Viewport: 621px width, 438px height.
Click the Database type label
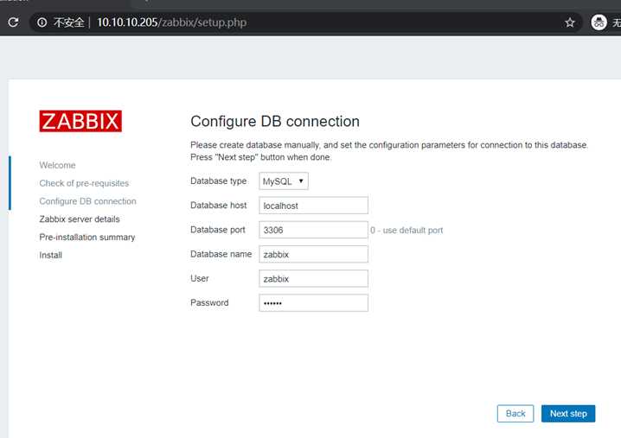[x=218, y=181]
